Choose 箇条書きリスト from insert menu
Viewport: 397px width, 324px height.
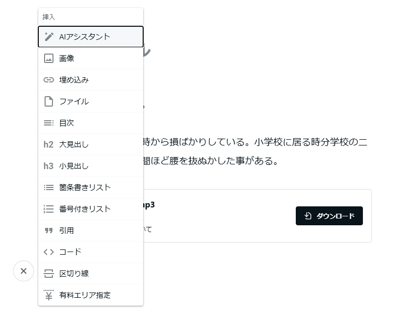point(91,187)
